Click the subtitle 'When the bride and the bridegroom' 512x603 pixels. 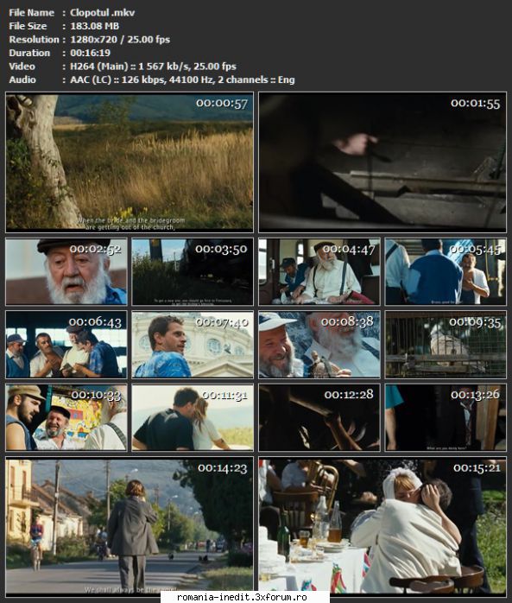pos(130,221)
